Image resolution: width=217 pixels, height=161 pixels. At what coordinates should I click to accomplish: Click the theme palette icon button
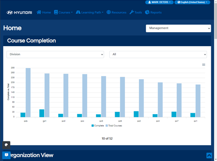tap(6, 145)
